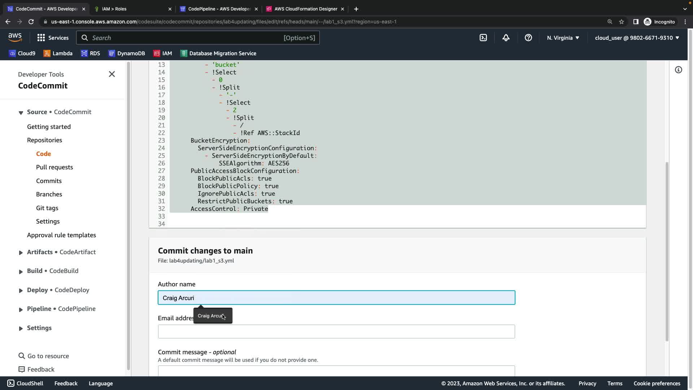The width and height of the screenshot is (693, 390).
Task: Open the info panel icon at right
Action: click(x=678, y=70)
